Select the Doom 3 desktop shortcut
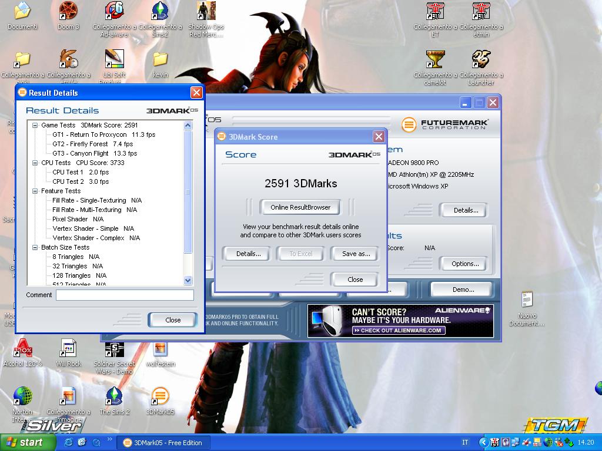This screenshot has width=602, height=451. coord(68,11)
